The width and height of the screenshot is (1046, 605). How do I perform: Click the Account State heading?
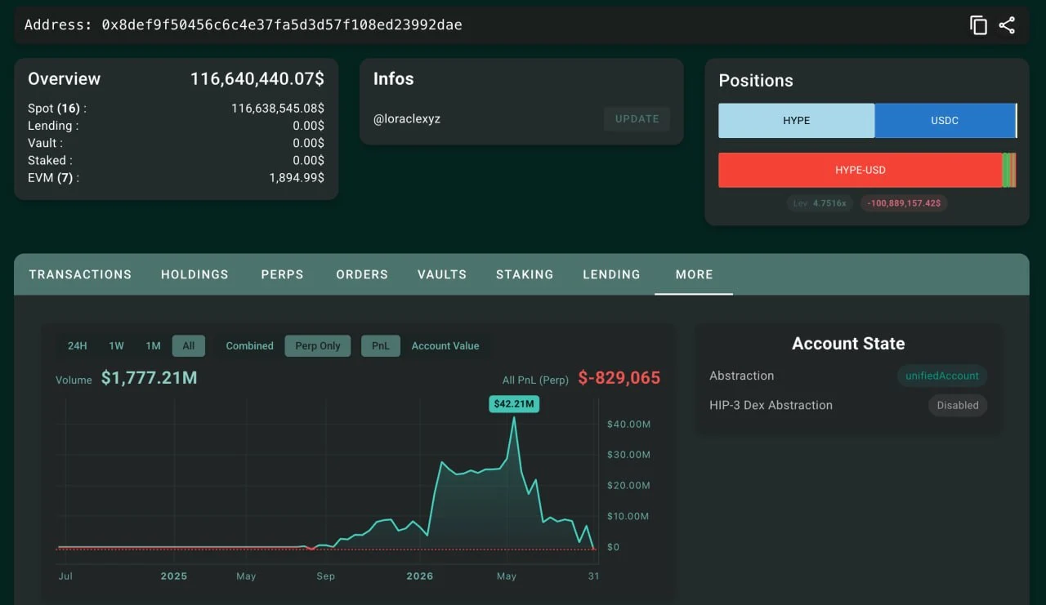848,344
